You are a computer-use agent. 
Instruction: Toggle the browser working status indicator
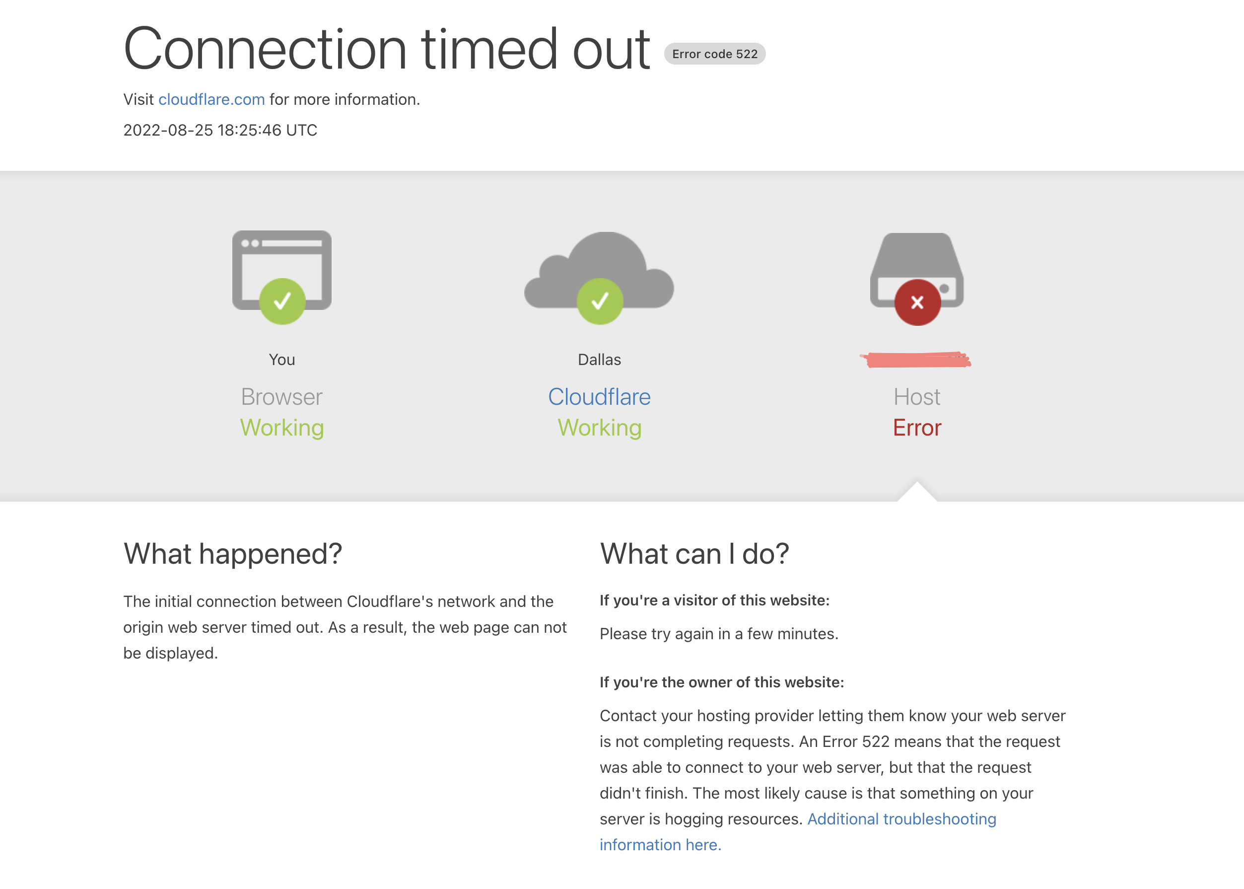(281, 301)
